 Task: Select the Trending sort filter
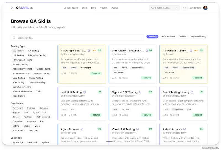(152, 37)
